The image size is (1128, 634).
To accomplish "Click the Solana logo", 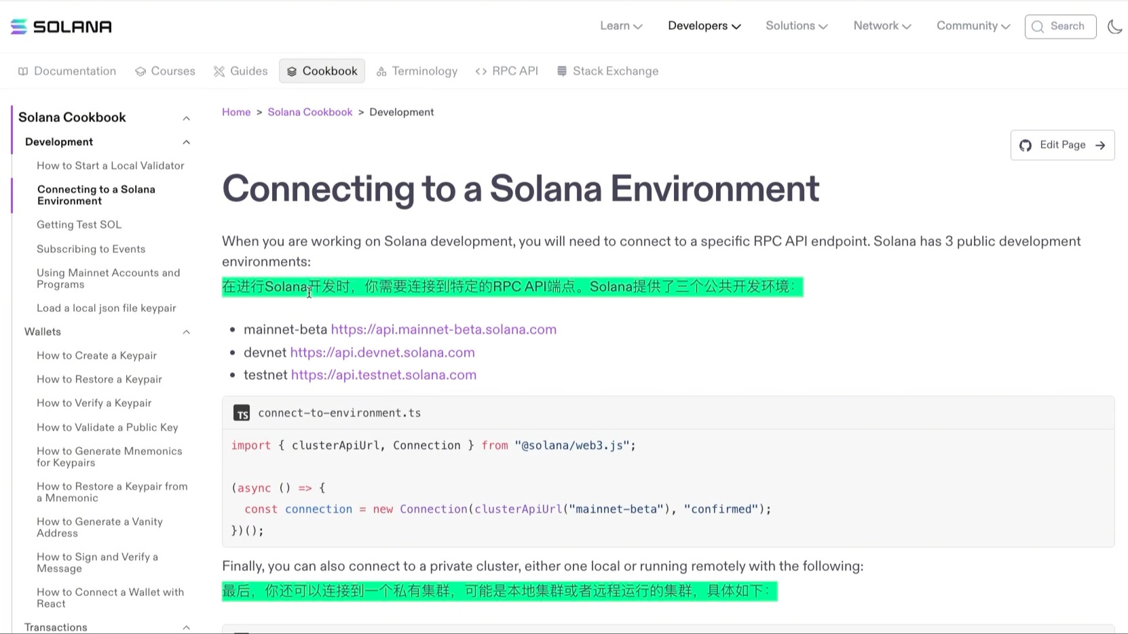I will (61, 26).
